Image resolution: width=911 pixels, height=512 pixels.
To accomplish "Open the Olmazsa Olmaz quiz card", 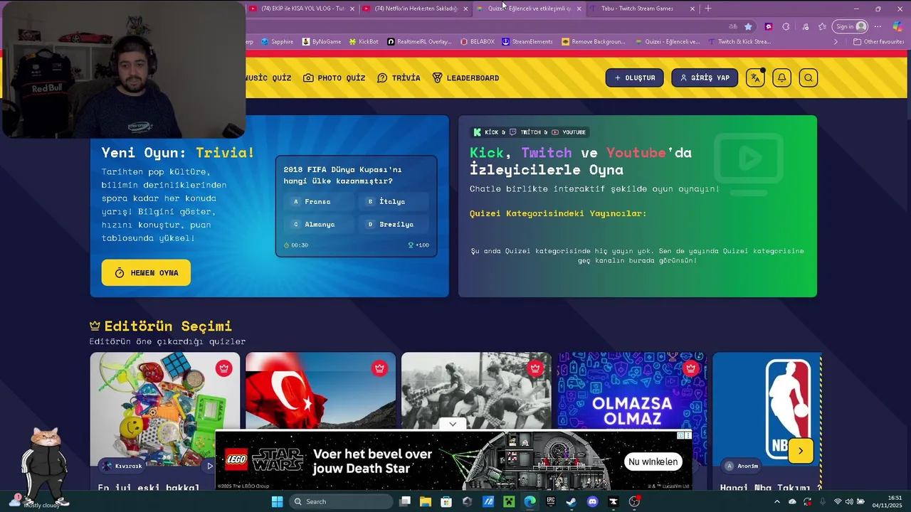I will (x=632, y=391).
